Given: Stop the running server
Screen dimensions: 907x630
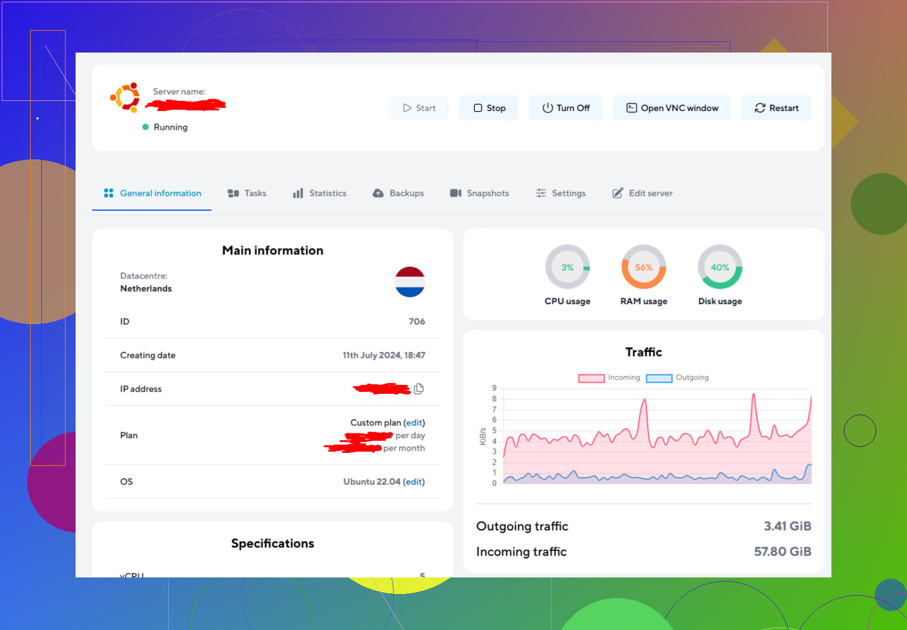Looking at the screenshot, I should 489,108.
